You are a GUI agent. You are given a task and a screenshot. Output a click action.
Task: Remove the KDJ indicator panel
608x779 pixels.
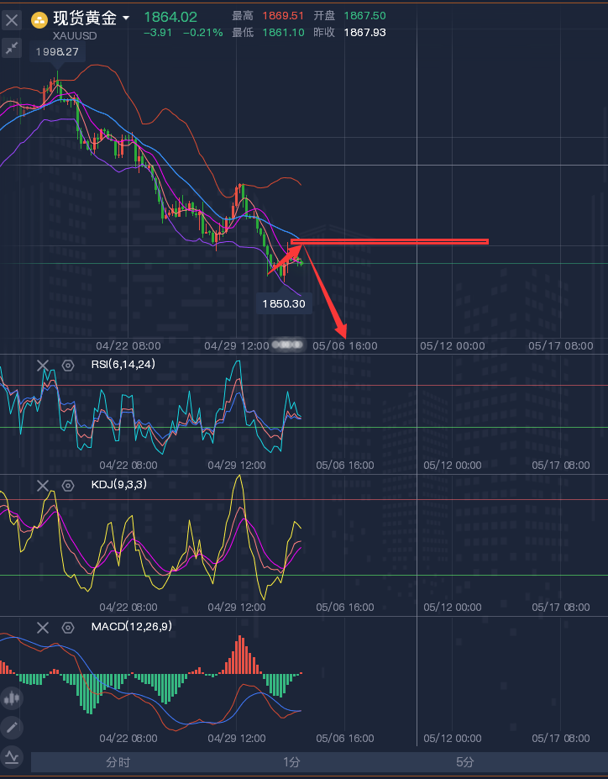43,485
